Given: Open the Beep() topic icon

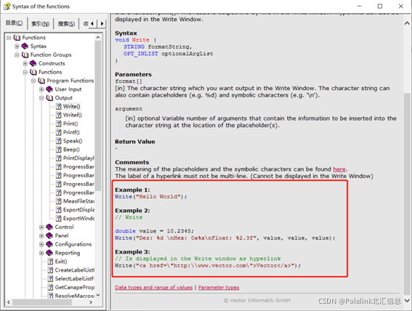Looking at the screenshot, I should [x=59, y=150].
